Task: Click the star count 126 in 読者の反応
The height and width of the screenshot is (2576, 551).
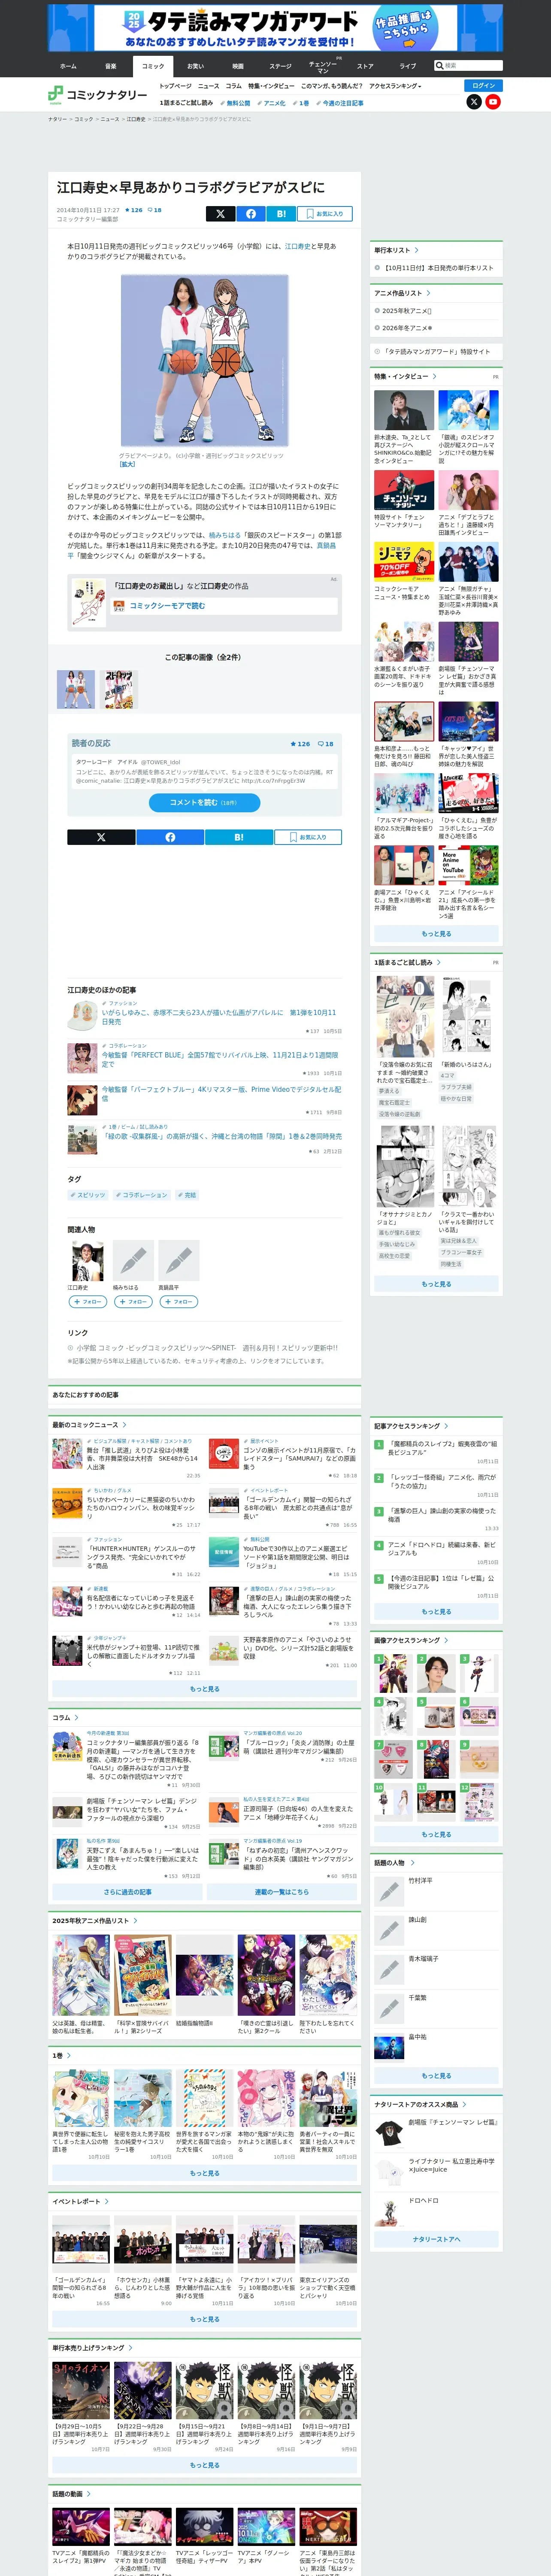Action: tap(300, 744)
